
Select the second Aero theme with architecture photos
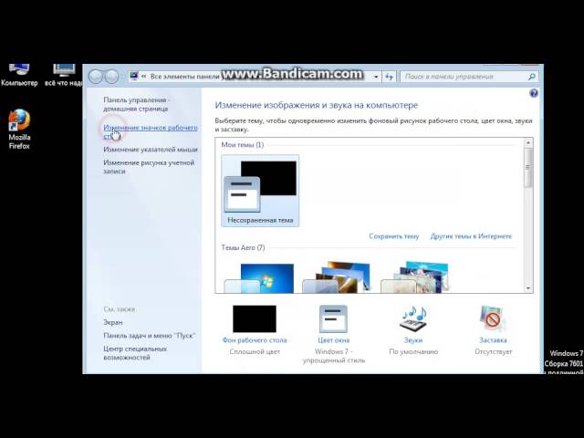337,277
